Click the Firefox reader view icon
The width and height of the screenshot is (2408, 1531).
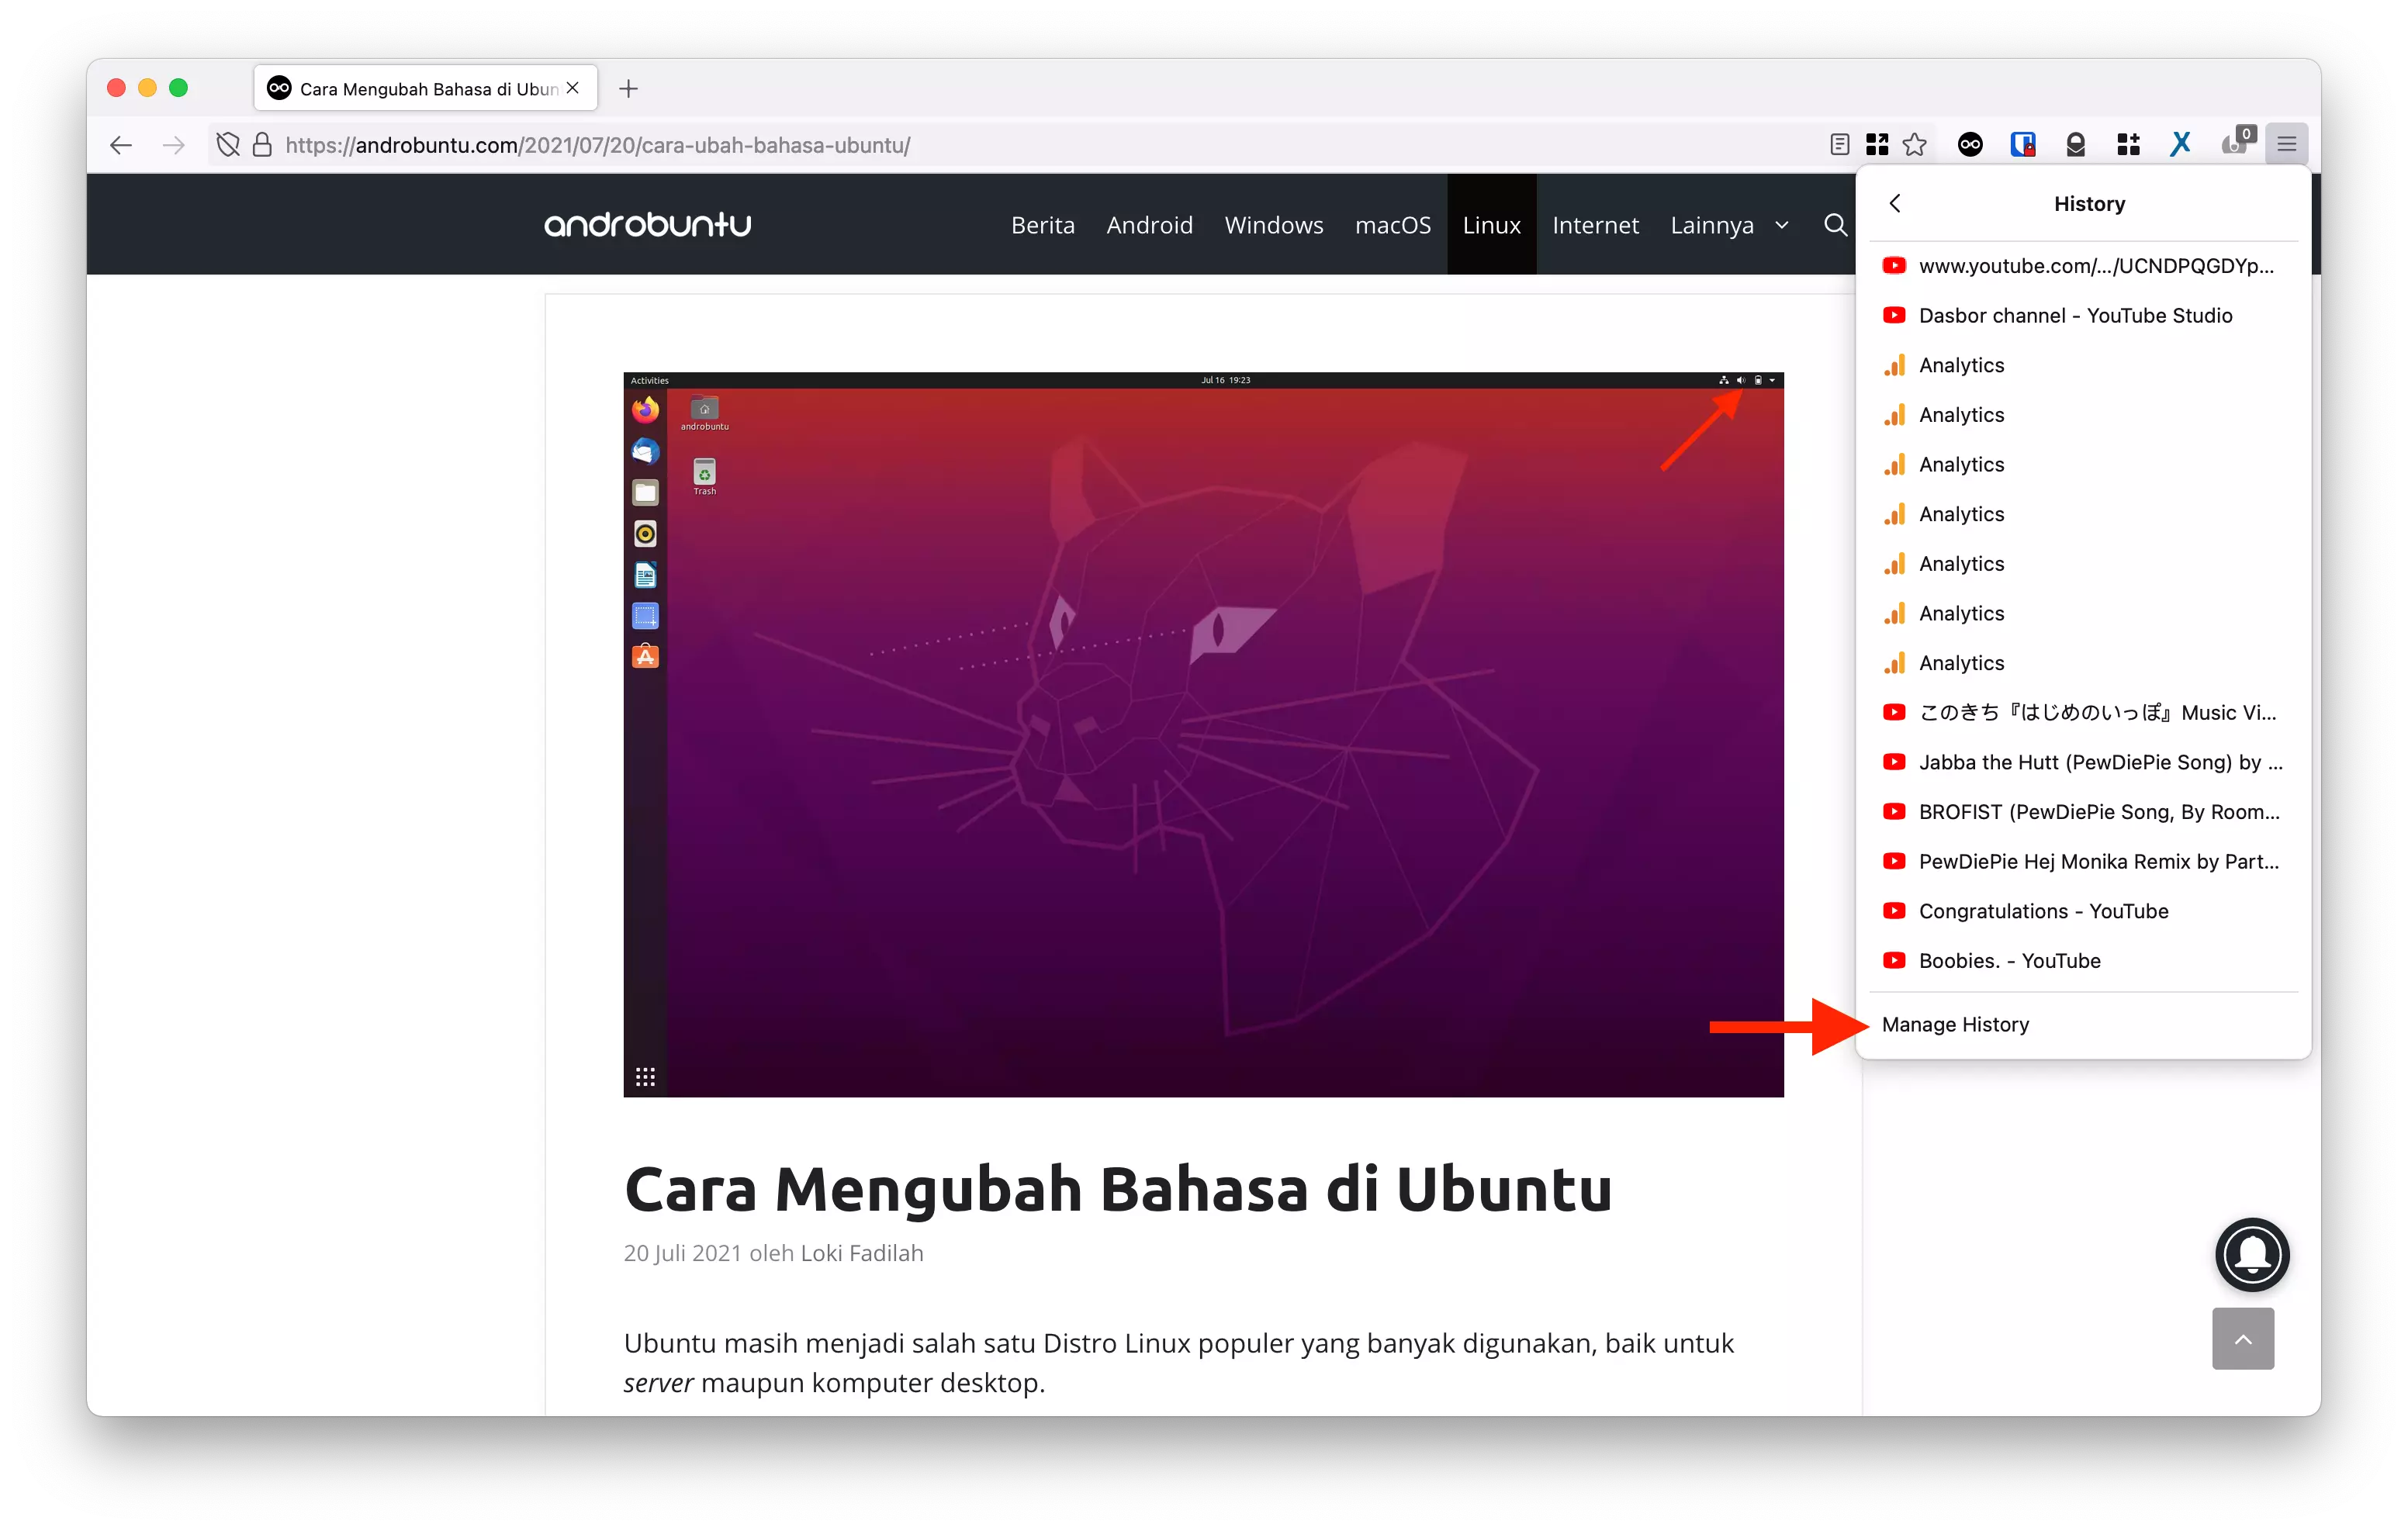point(1839,143)
